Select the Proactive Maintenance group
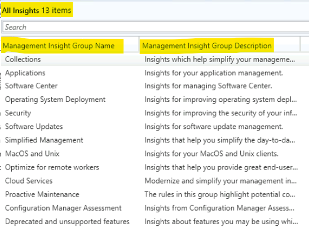The width and height of the screenshot is (309, 232). [42, 194]
